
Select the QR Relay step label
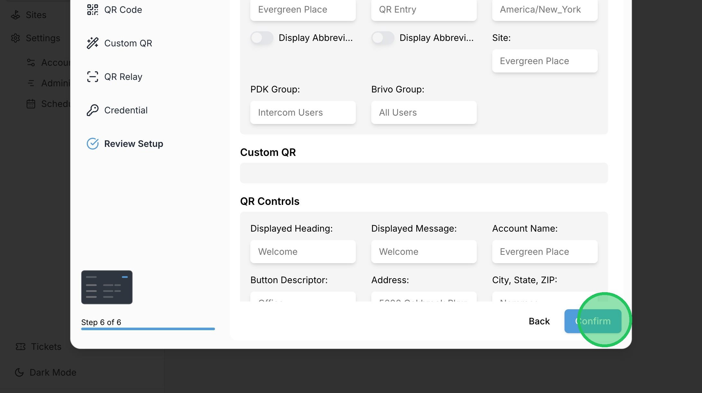(x=123, y=77)
